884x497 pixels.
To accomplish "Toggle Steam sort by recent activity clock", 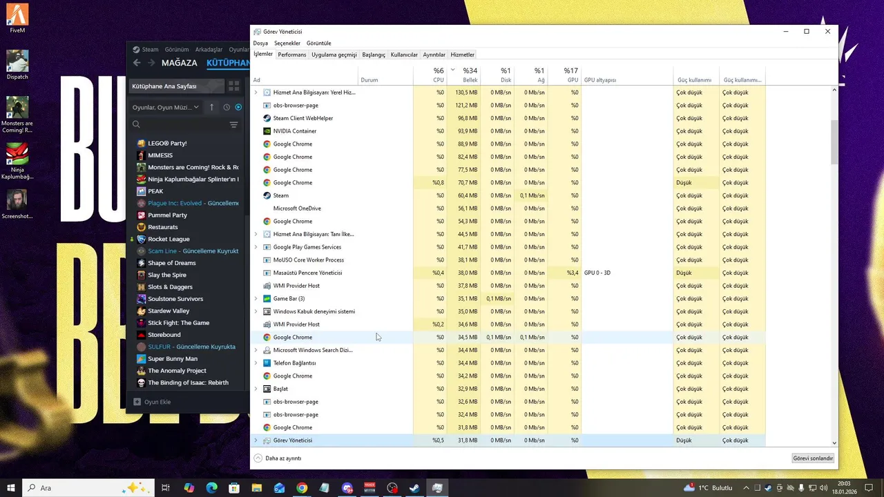I will (x=227, y=107).
